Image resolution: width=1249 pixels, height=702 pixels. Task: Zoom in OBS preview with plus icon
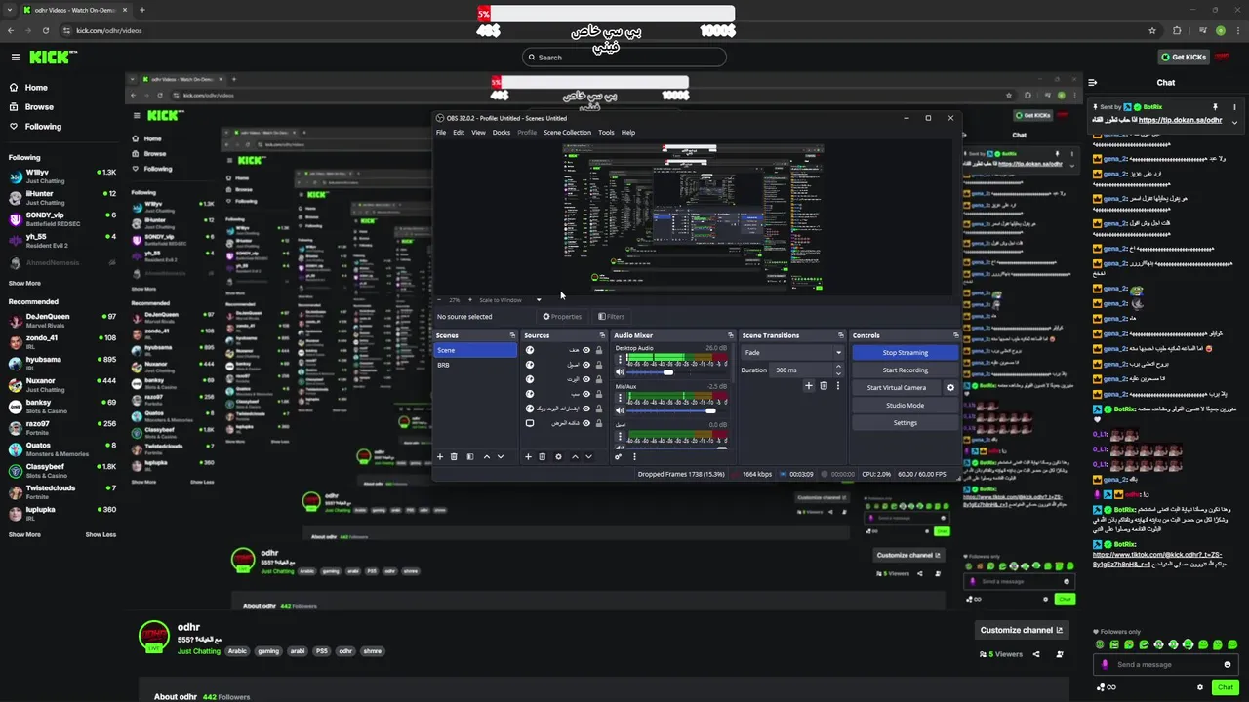click(x=470, y=300)
